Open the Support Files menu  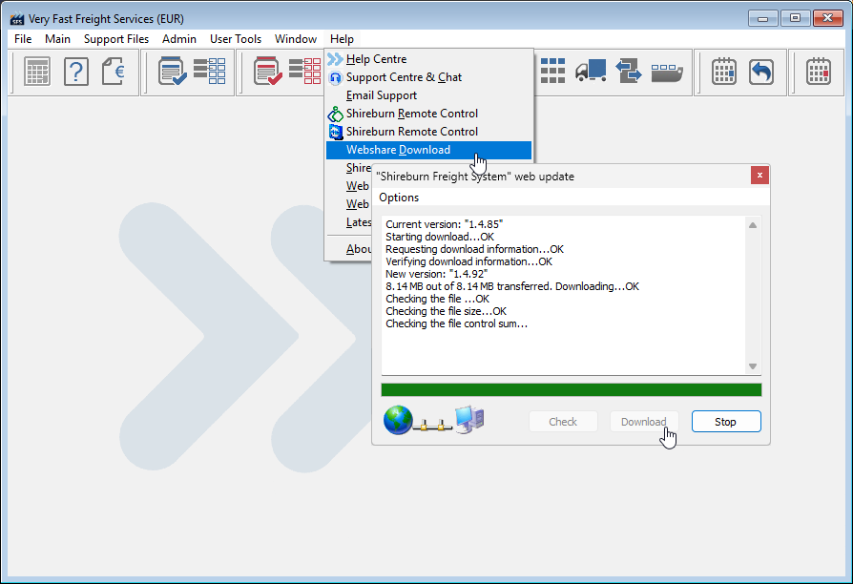click(x=116, y=39)
